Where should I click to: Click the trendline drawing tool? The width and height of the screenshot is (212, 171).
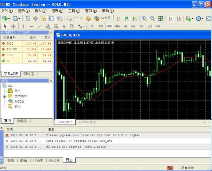click(39, 26)
